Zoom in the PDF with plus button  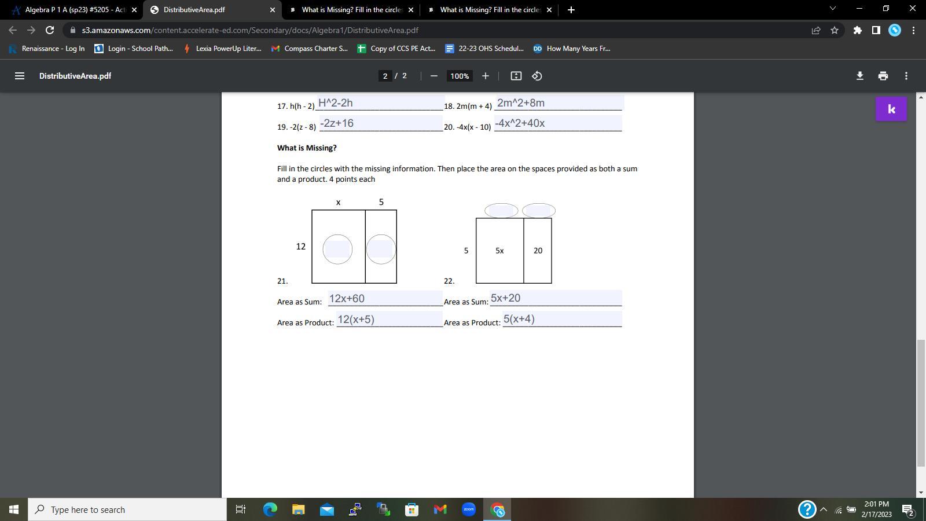pos(485,76)
